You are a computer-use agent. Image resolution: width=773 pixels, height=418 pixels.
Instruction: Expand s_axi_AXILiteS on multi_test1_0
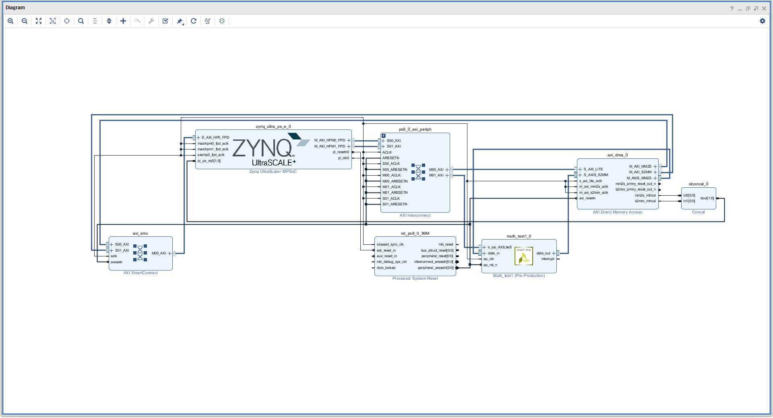pyautogui.click(x=484, y=247)
